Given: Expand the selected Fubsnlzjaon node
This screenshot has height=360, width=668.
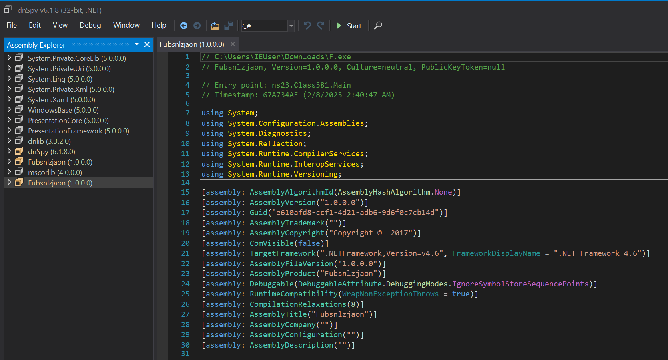Looking at the screenshot, I should click(x=9, y=183).
